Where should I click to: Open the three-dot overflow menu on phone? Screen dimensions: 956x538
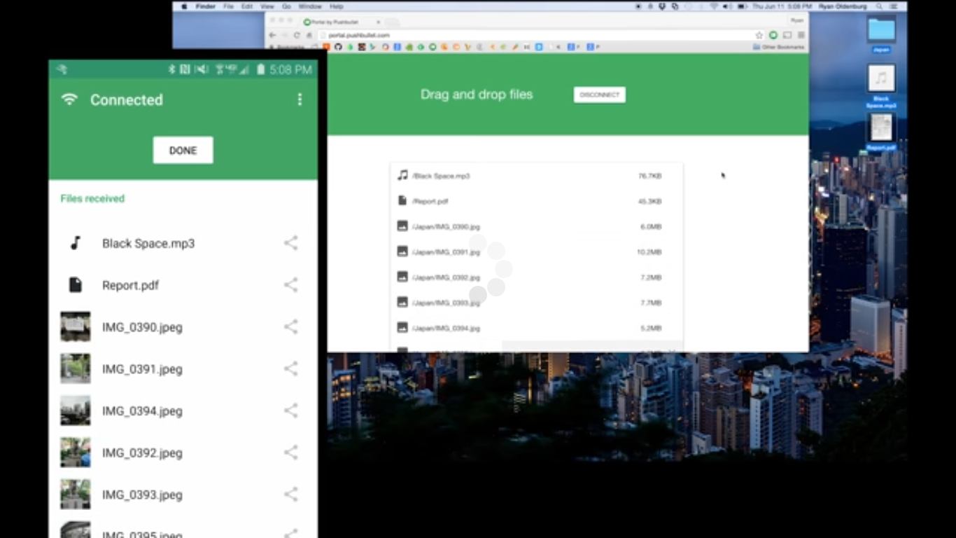point(300,99)
